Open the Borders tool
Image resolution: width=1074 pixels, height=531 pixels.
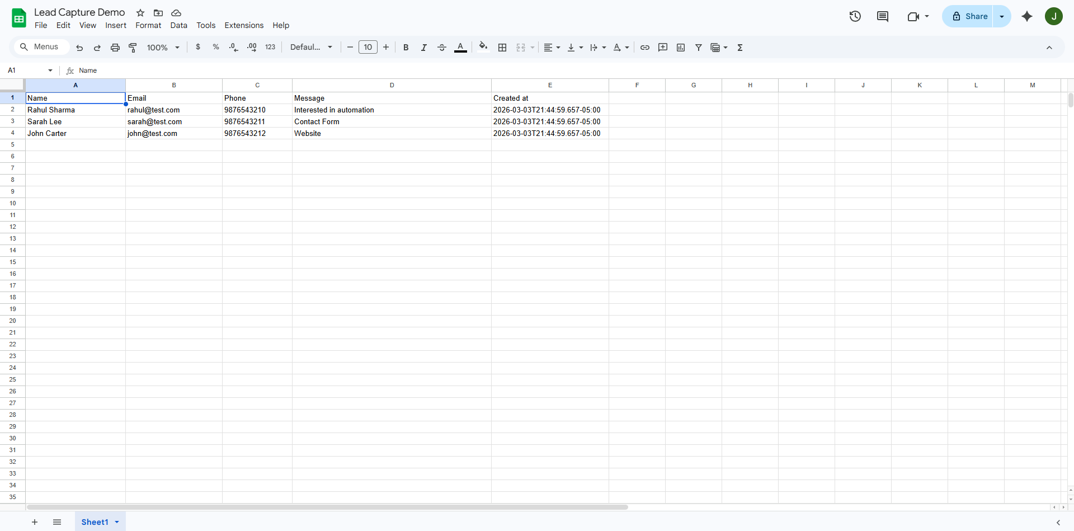tap(502, 48)
